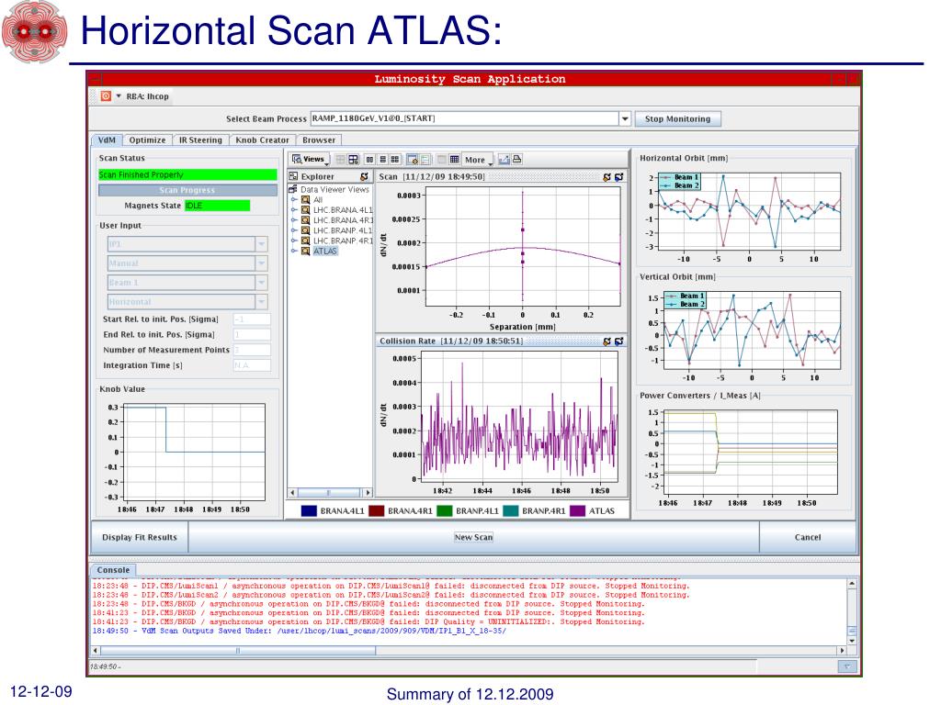Click the Start Rel. to init. Pos. field
The image size is (941, 705).
[x=252, y=319]
